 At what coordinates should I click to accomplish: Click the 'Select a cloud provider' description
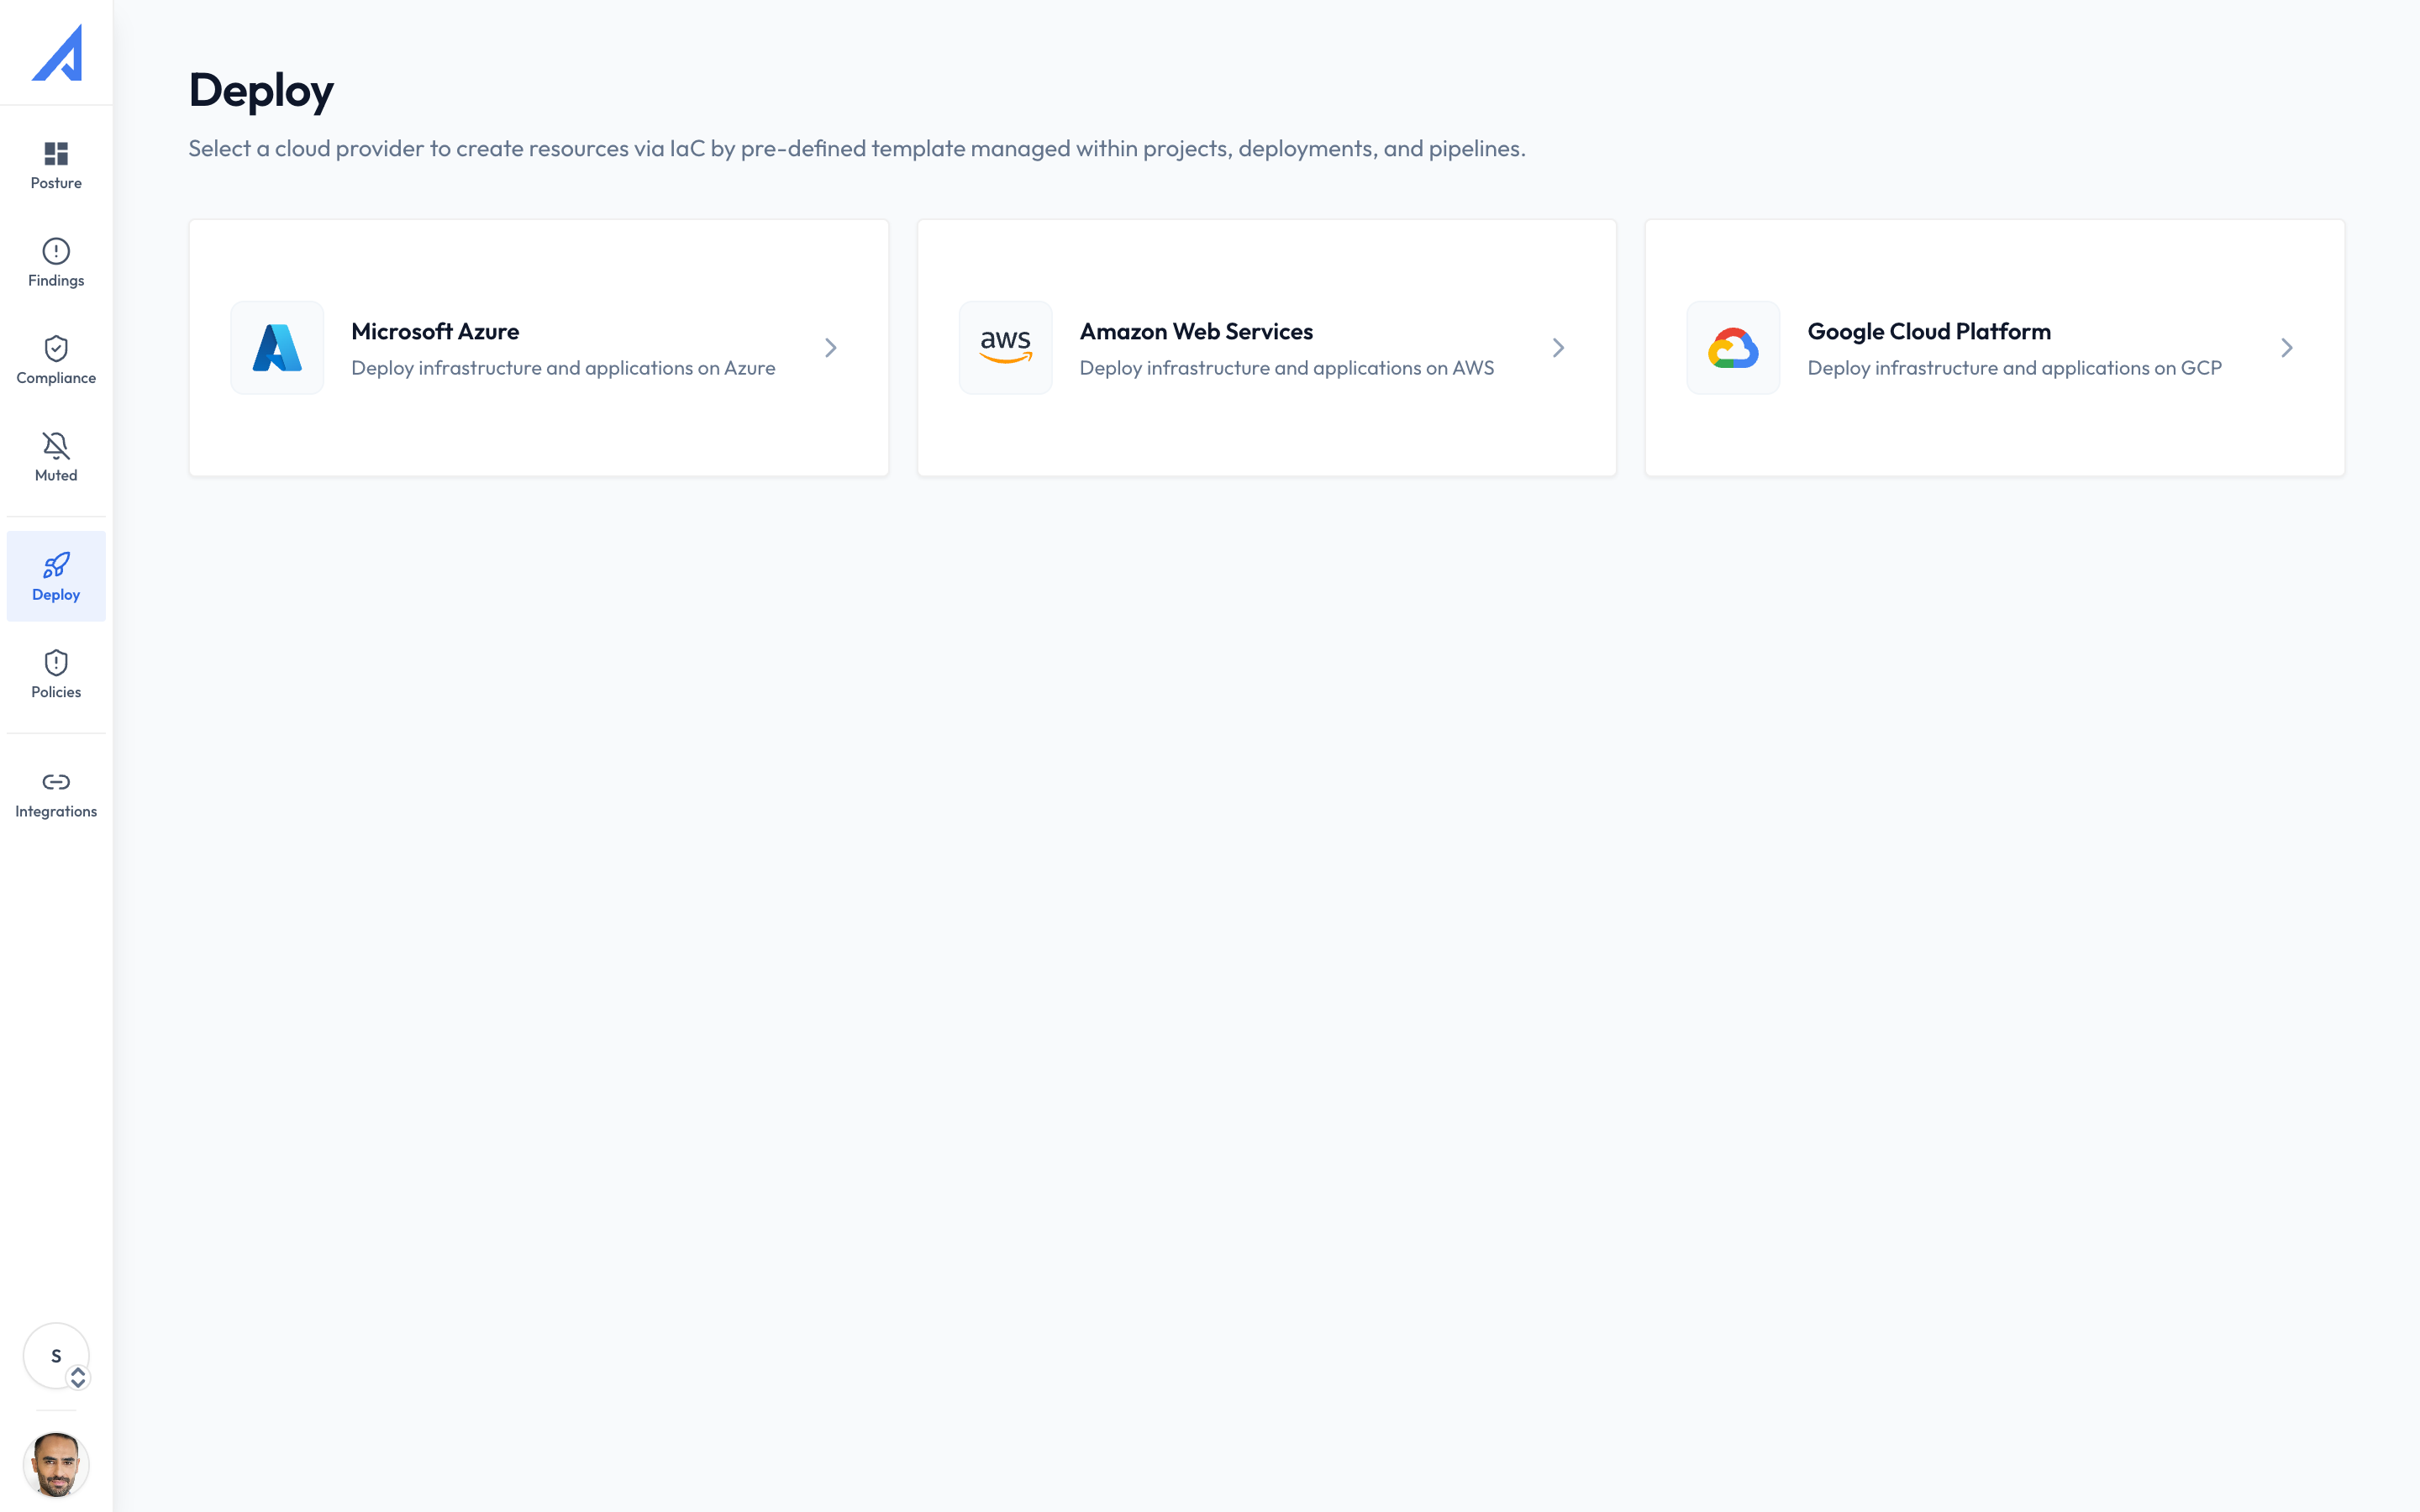857,149
